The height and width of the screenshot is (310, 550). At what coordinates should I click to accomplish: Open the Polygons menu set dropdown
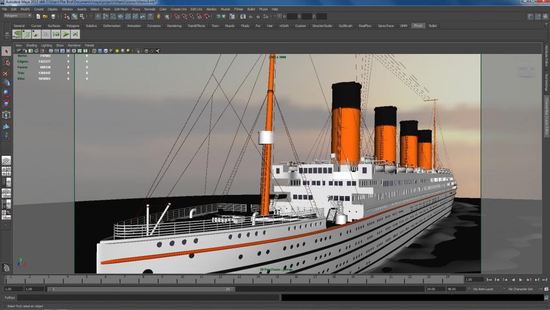(18, 16)
